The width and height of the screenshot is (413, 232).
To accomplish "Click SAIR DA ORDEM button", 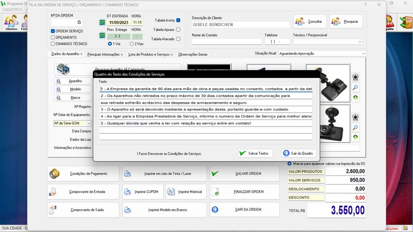I will coord(244,210).
